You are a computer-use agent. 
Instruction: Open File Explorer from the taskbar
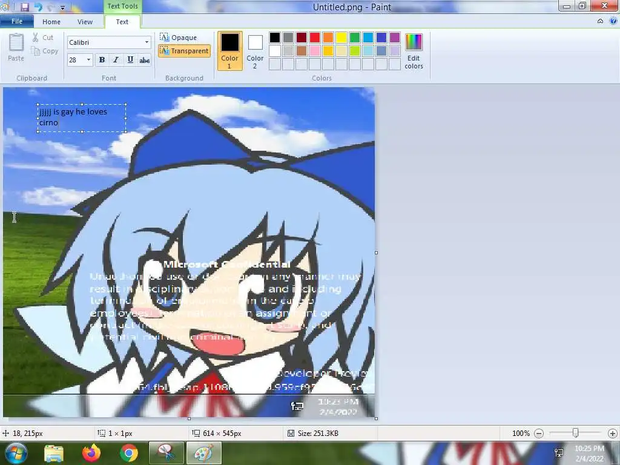(x=54, y=453)
